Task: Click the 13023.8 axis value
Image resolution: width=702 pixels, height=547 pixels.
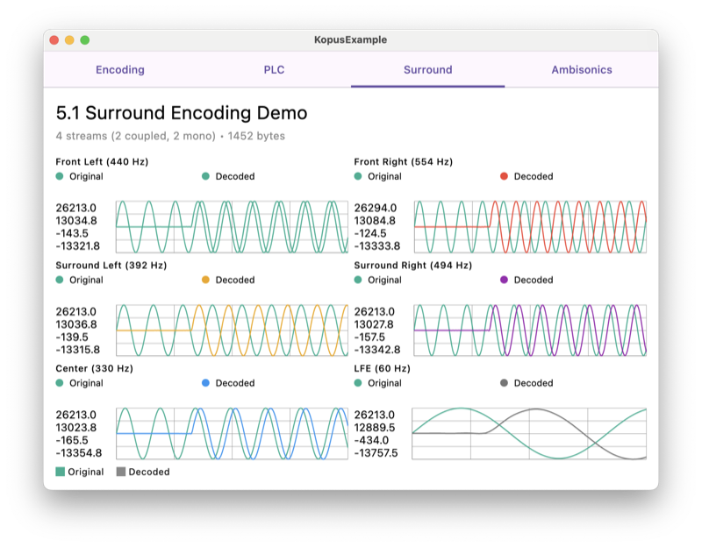Action: 76,428
